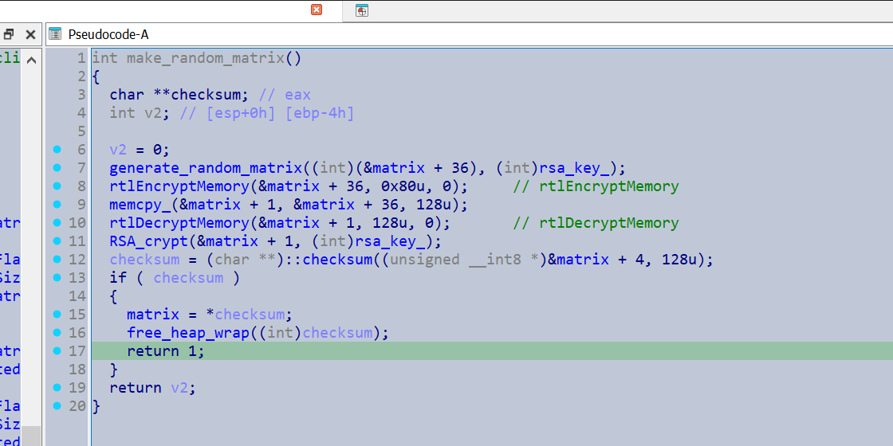Screen dimensions: 893x446
Task: Click the Pseudocode-A window icon
Action: tap(55, 34)
